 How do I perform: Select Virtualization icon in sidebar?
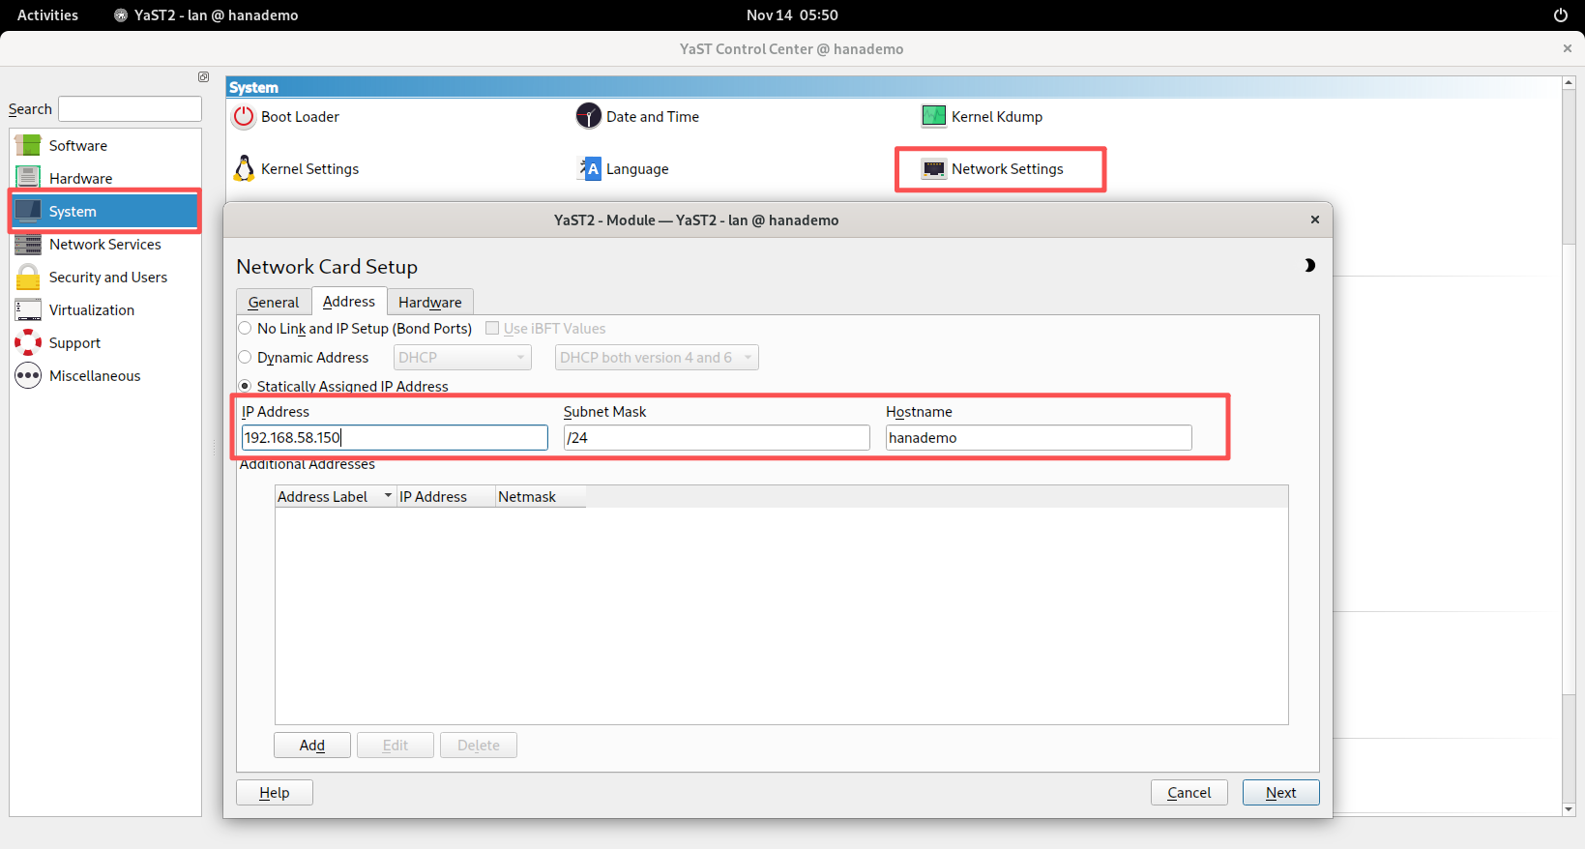[28, 310]
